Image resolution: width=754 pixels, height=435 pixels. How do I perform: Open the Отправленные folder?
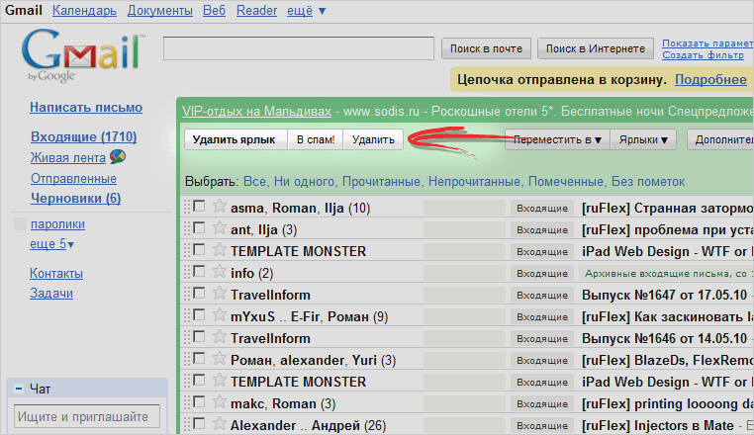(x=73, y=178)
